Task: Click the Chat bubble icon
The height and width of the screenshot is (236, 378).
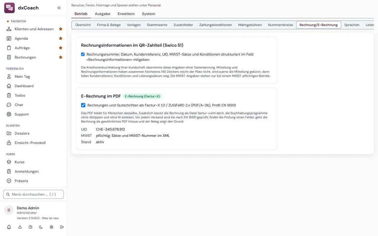Action: click(9, 105)
